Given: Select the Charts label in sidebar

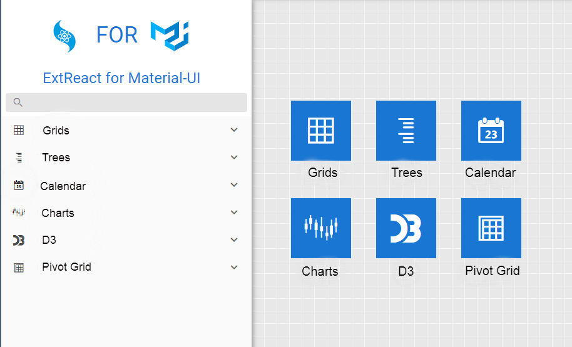Looking at the screenshot, I should [x=58, y=213].
